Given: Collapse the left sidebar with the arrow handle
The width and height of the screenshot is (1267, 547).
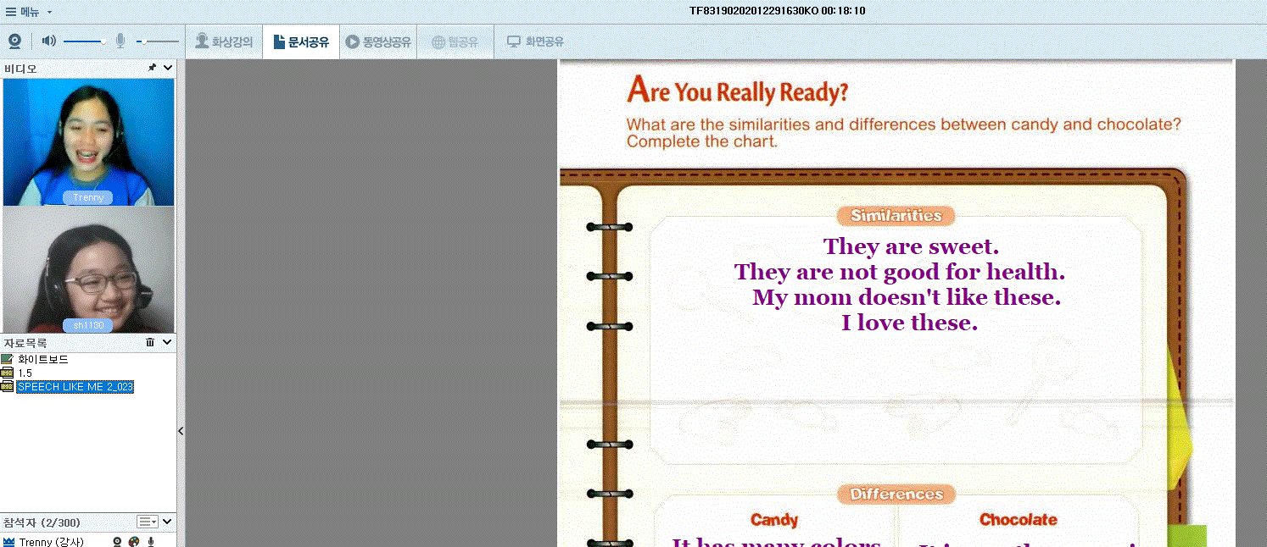Looking at the screenshot, I should (x=181, y=431).
